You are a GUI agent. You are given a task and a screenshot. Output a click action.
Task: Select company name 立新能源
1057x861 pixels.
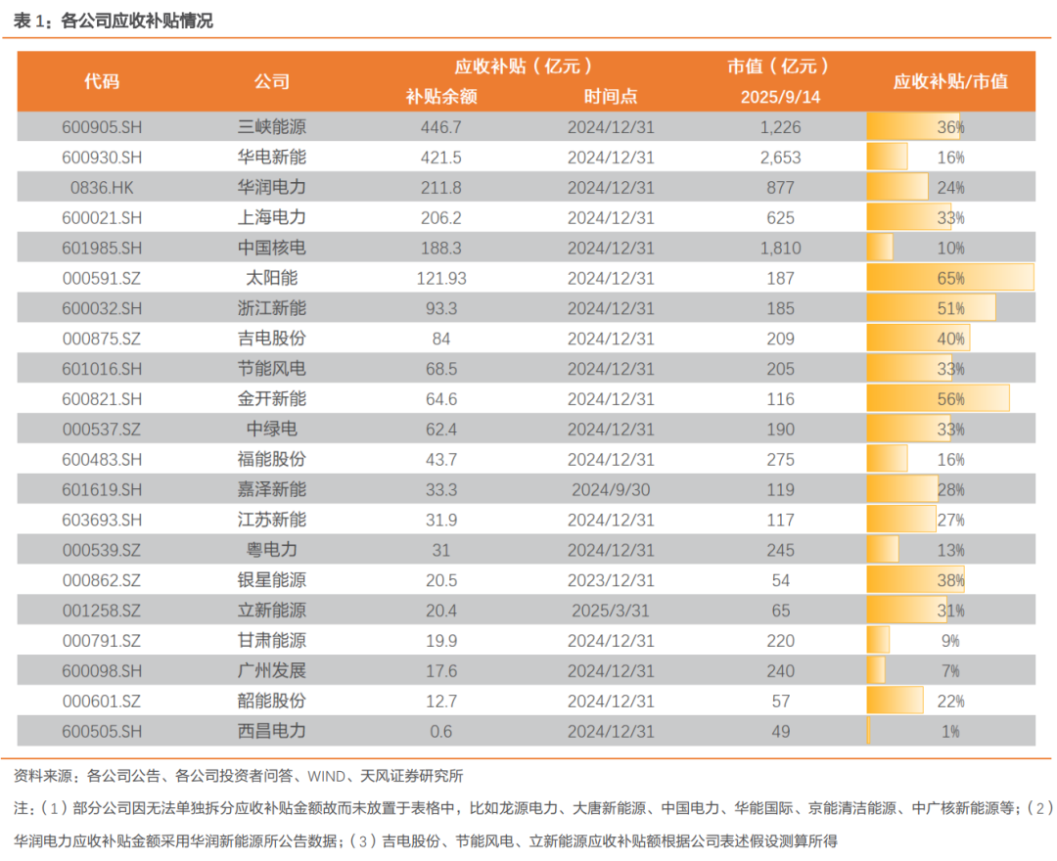[x=272, y=611]
